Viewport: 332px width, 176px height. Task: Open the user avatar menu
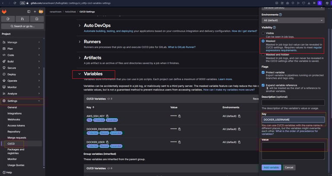(x=41, y=12)
